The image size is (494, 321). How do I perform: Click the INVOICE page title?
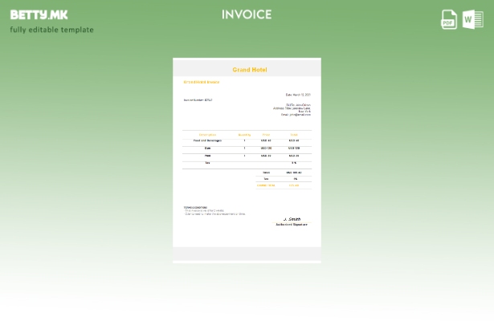coord(247,14)
